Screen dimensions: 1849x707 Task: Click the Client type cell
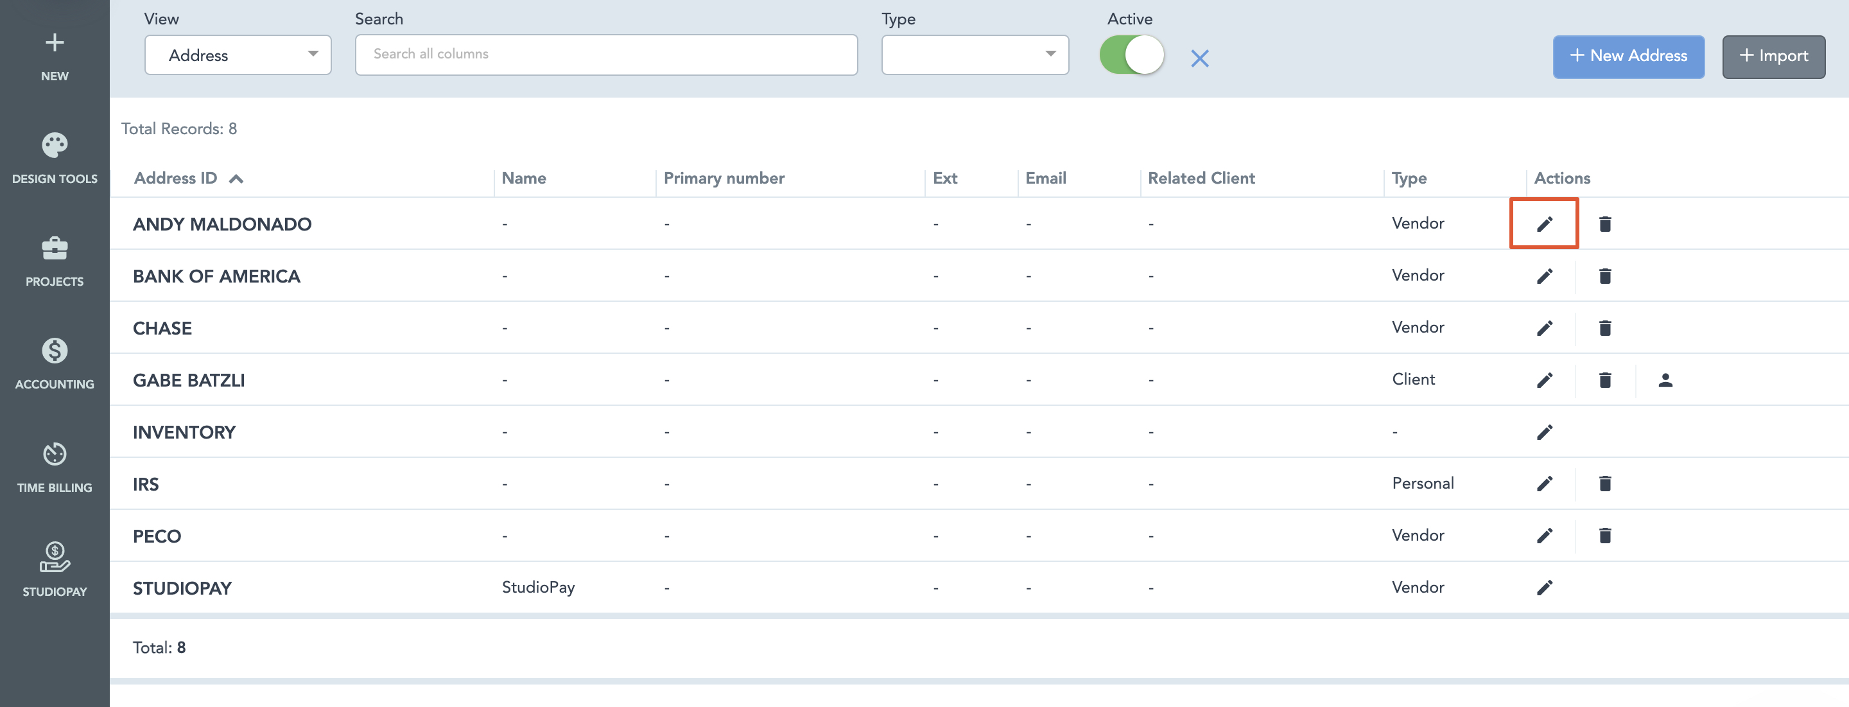(x=1413, y=380)
